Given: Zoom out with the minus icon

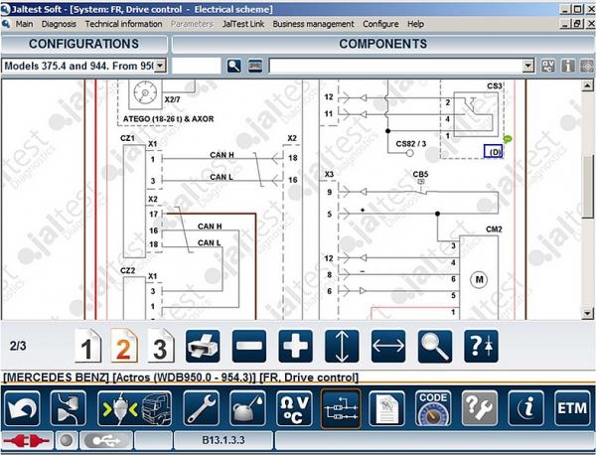Looking at the screenshot, I should pos(249,346).
